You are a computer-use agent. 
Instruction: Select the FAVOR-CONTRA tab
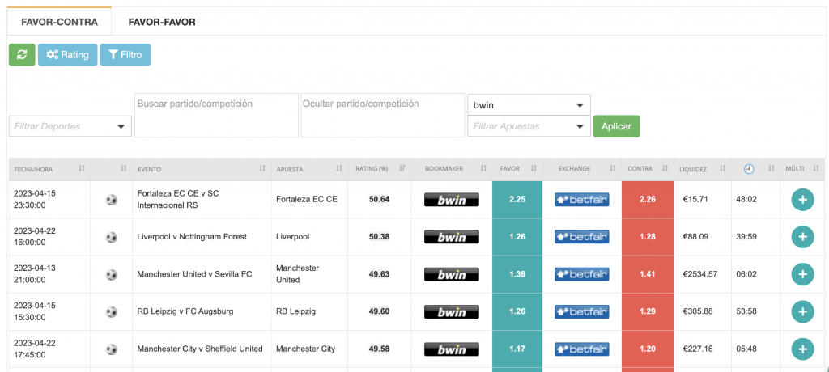pyautogui.click(x=60, y=22)
